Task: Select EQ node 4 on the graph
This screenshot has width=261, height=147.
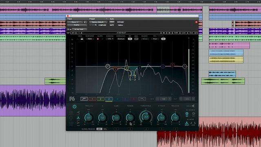Action: (x=139, y=68)
